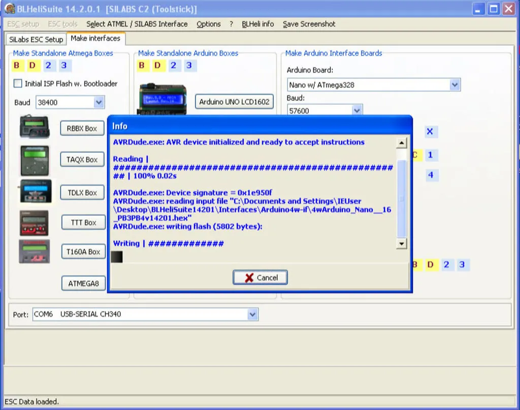Expand the 38400 Baud dropdown
The width and height of the screenshot is (520, 410).
pos(99,102)
